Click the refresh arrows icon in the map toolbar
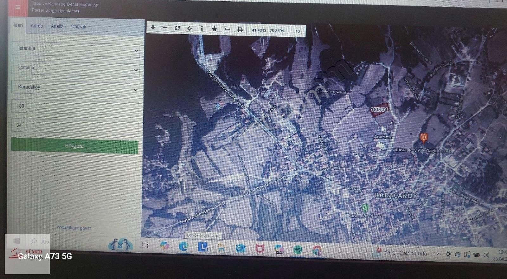This screenshot has width=507, height=279. (177, 28)
